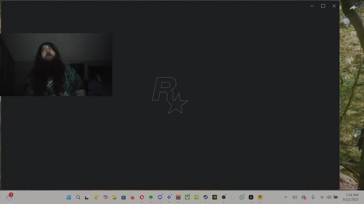The image size is (364, 204).
Task: Launch Firefox from the taskbar
Action: tap(133, 197)
